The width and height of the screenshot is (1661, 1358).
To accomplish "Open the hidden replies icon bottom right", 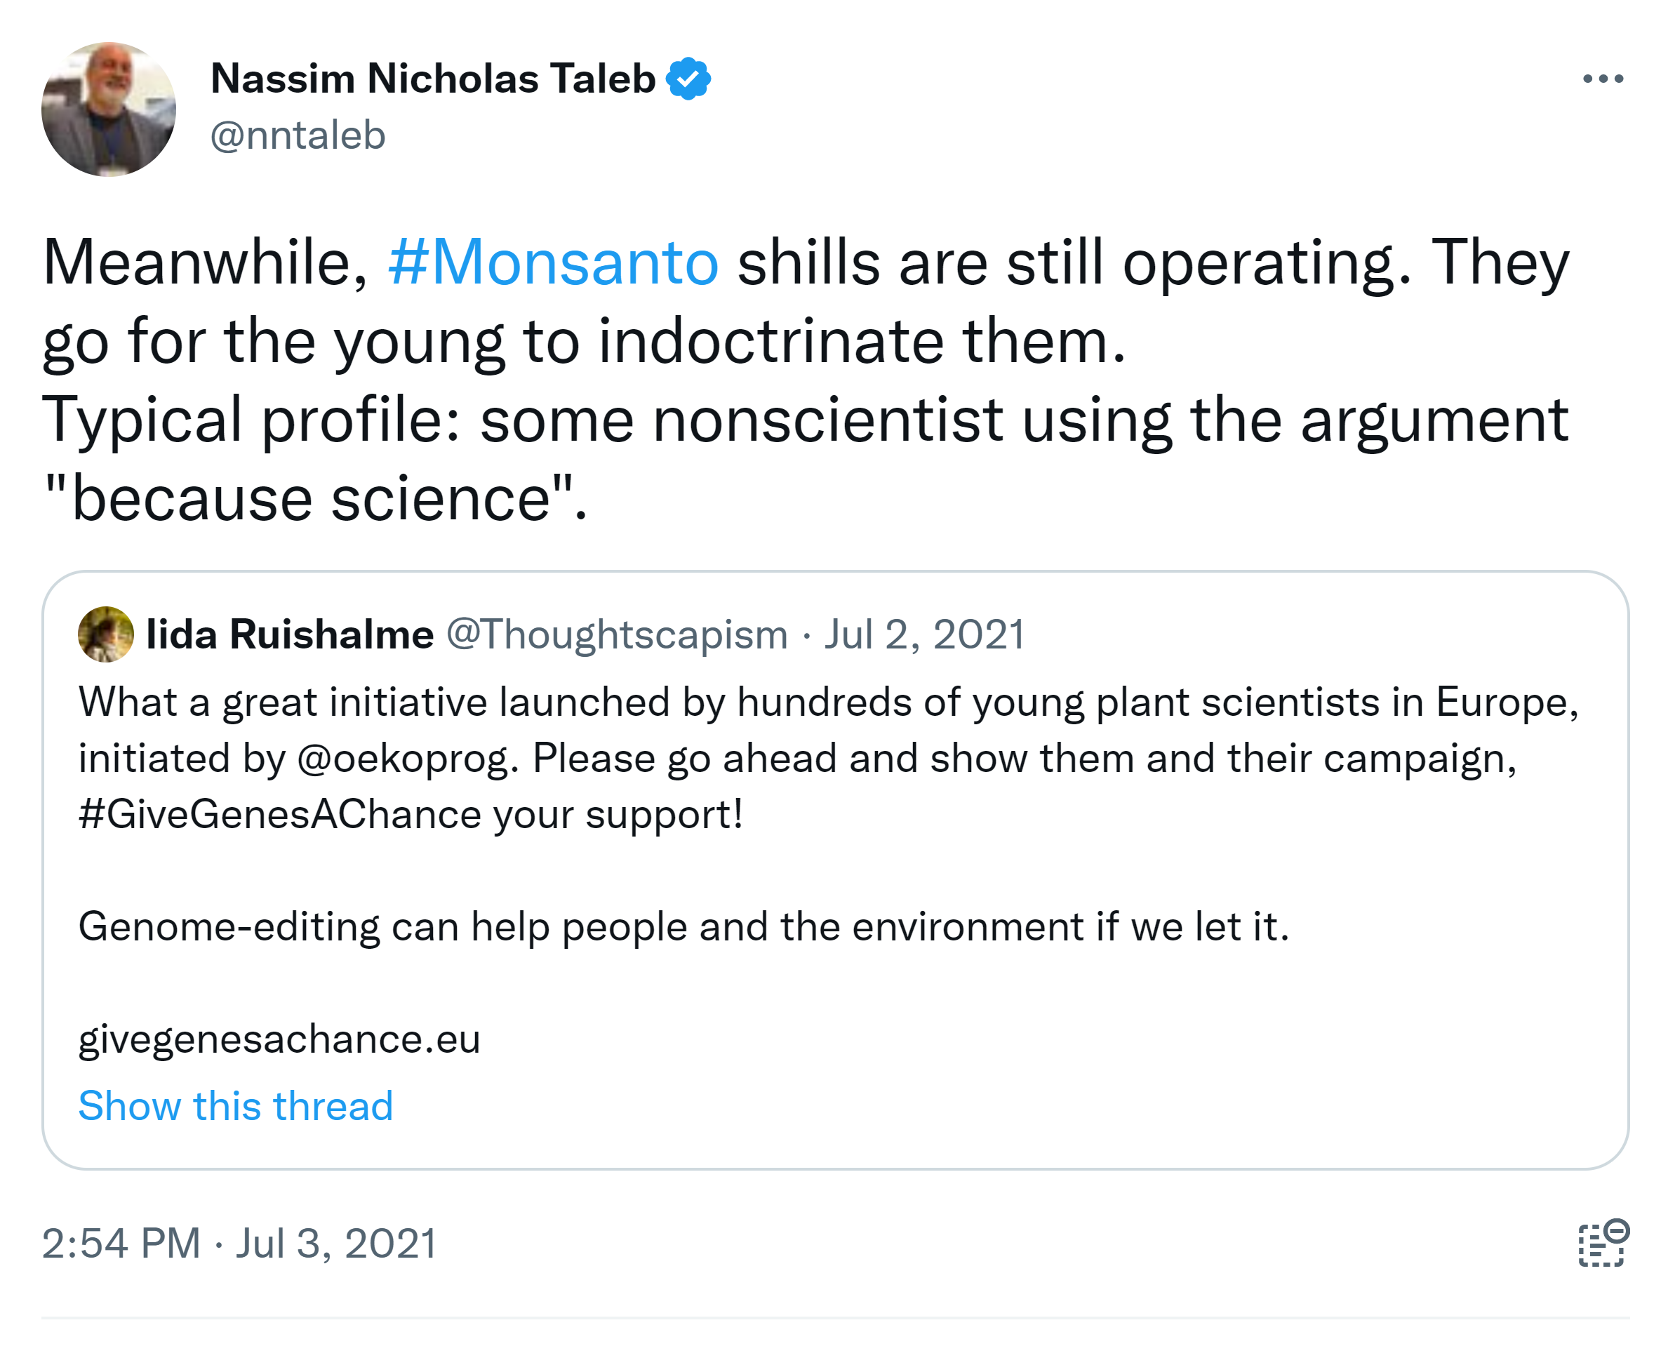I will pyautogui.click(x=1602, y=1242).
